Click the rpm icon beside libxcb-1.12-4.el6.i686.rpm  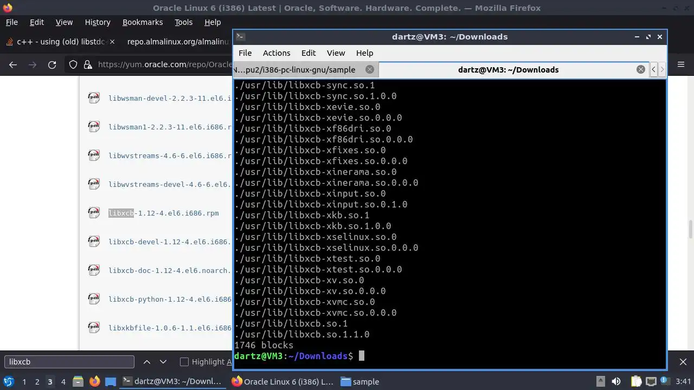tap(94, 212)
